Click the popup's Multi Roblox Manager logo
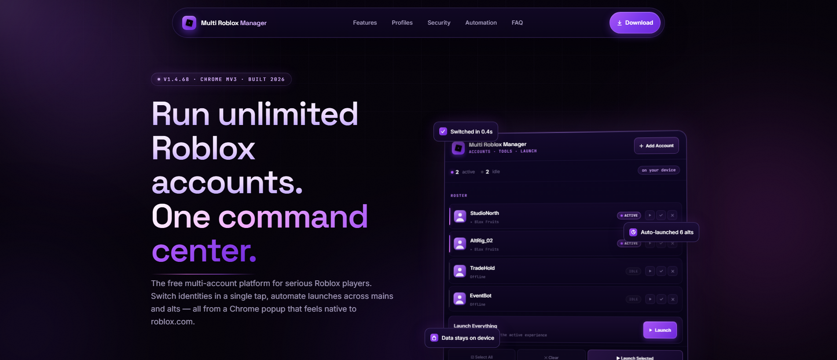The height and width of the screenshot is (360, 837). pyautogui.click(x=458, y=148)
